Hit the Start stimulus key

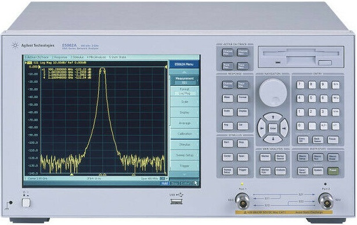tap(228, 143)
